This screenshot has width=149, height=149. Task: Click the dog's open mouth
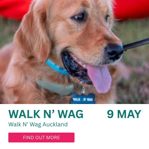pos(75,69)
